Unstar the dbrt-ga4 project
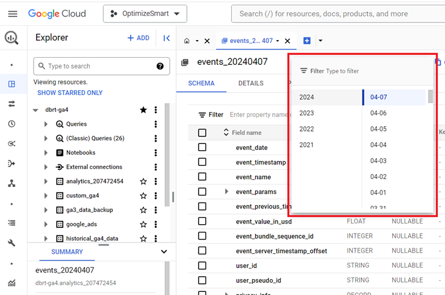The width and height of the screenshot is (445, 295). click(144, 110)
